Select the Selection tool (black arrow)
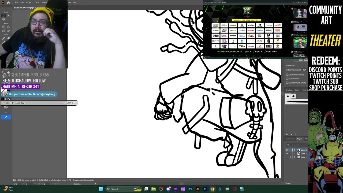The width and height of the screenshot is (343, 193). pos(4,16)
